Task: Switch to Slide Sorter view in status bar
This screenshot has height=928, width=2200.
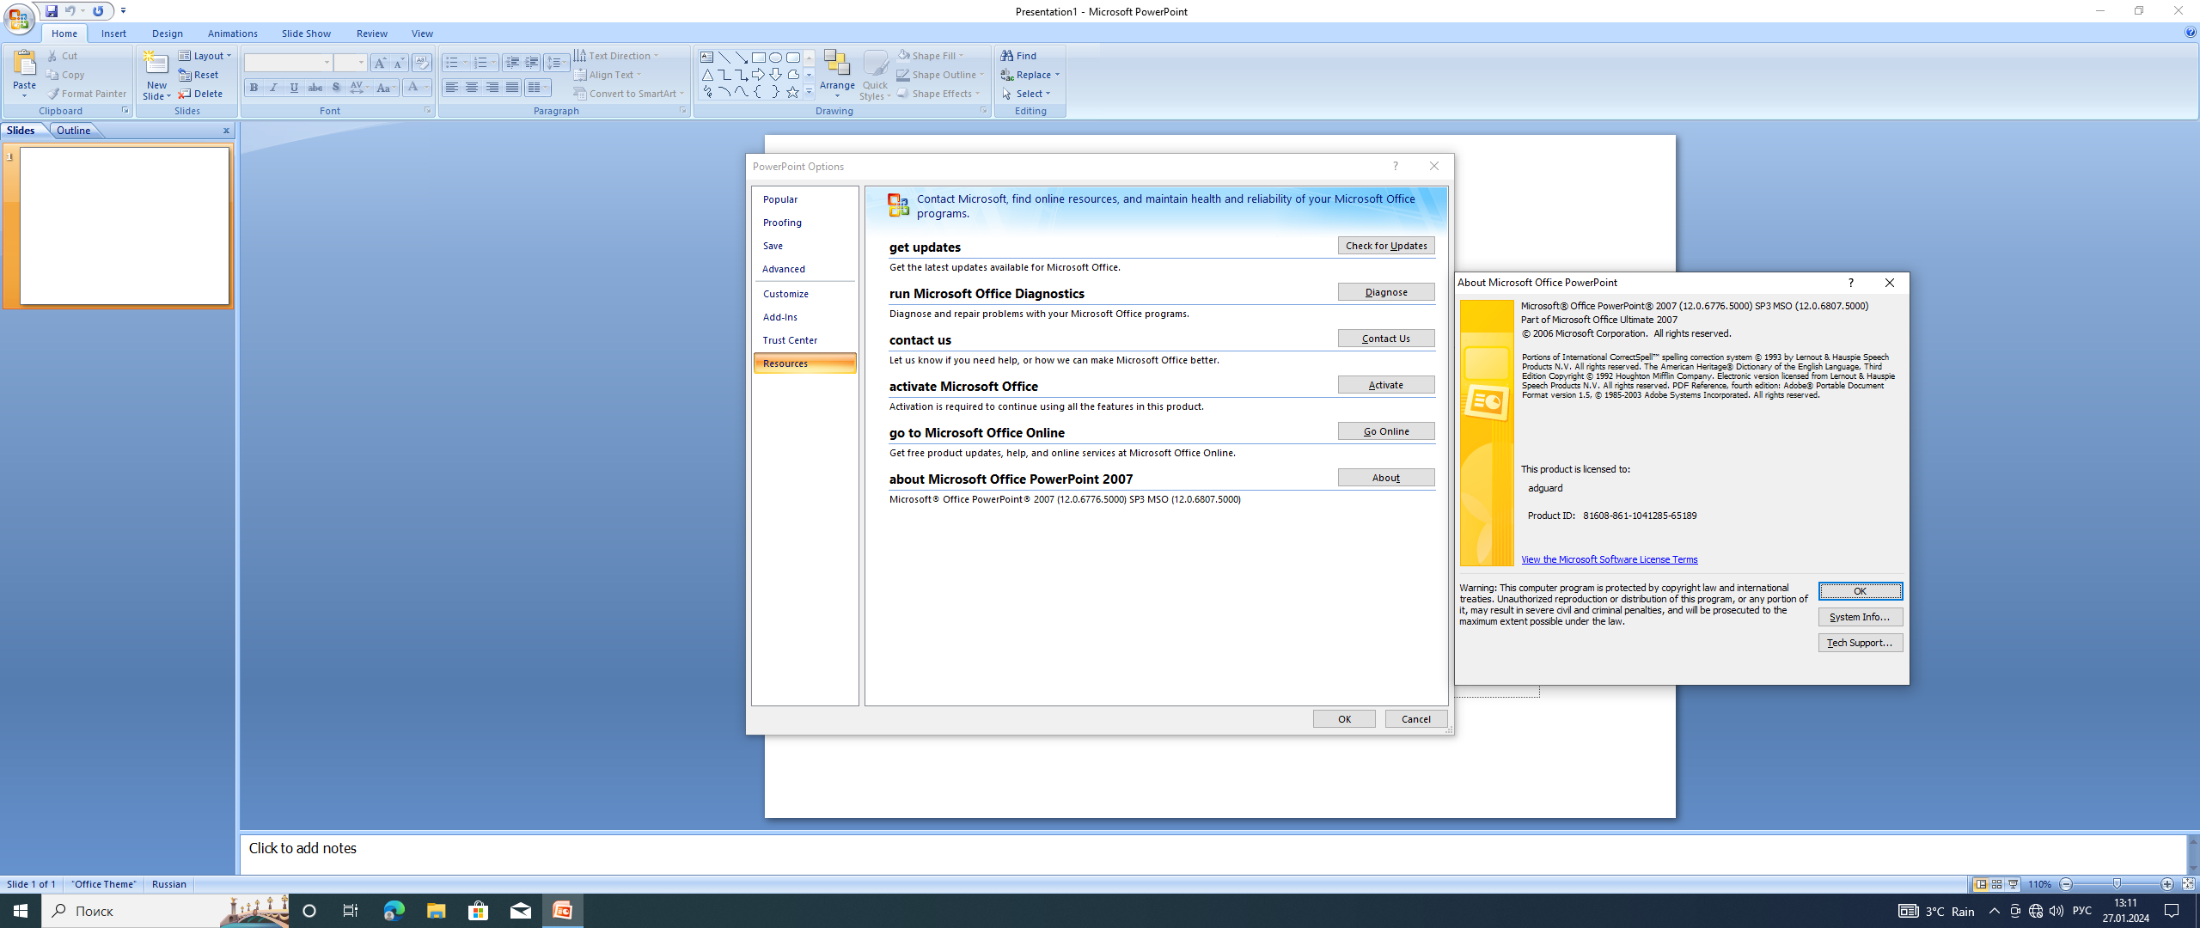Action: pos(1997,884)
